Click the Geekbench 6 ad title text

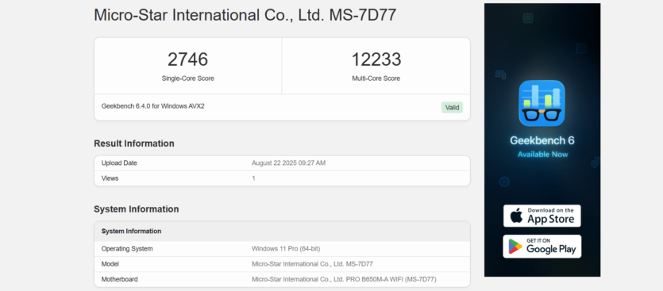tap(542, 140)
